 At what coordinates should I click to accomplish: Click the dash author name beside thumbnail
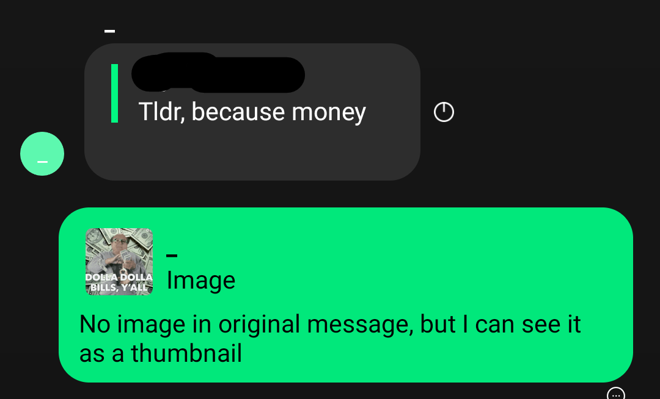(172, 255)
